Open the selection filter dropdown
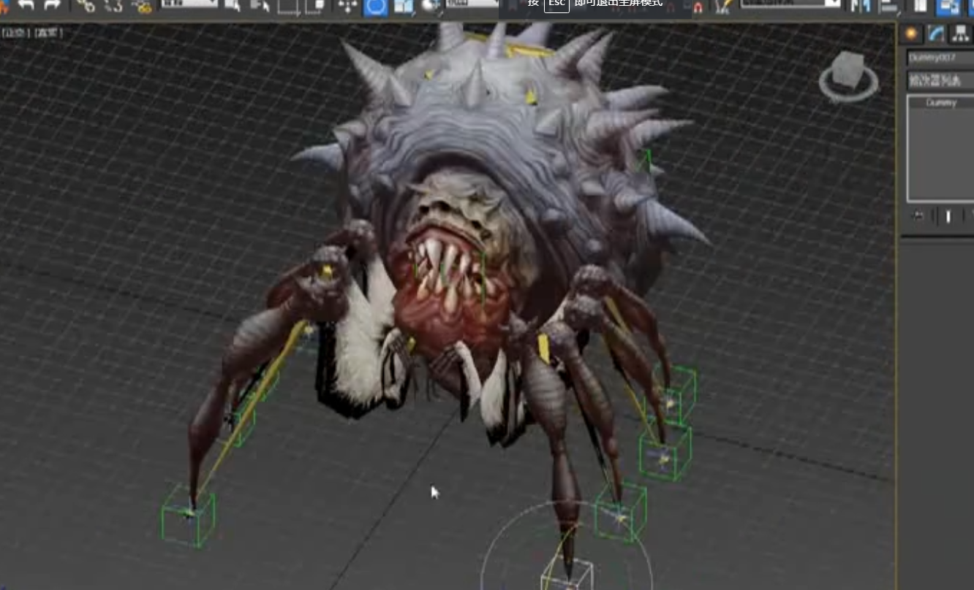974x590 pixels. pos(189,4)
